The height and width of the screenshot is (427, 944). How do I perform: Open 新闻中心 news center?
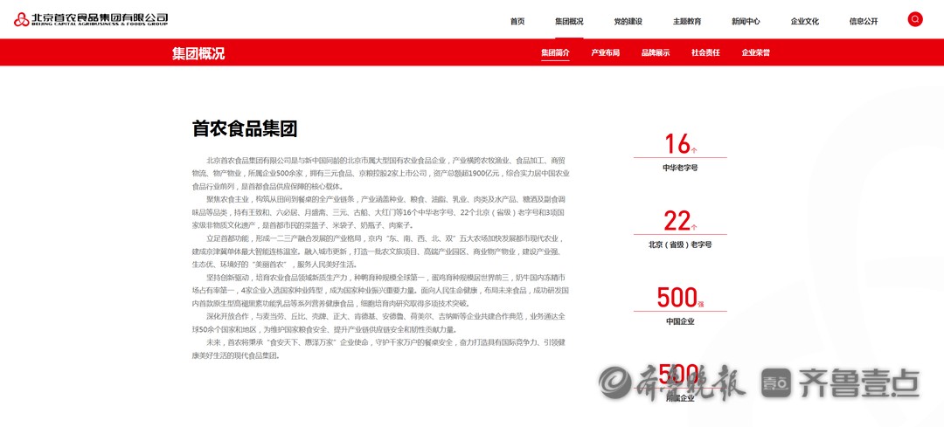tap(746, 22)
